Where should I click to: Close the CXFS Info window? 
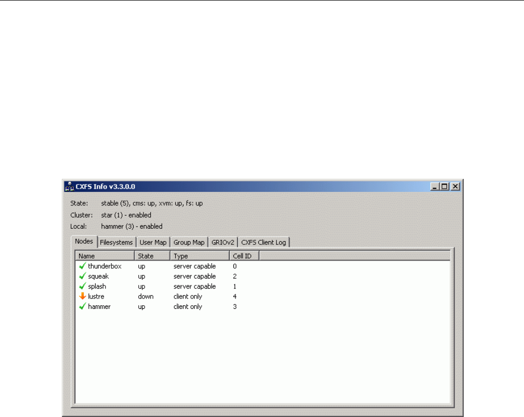455,187
